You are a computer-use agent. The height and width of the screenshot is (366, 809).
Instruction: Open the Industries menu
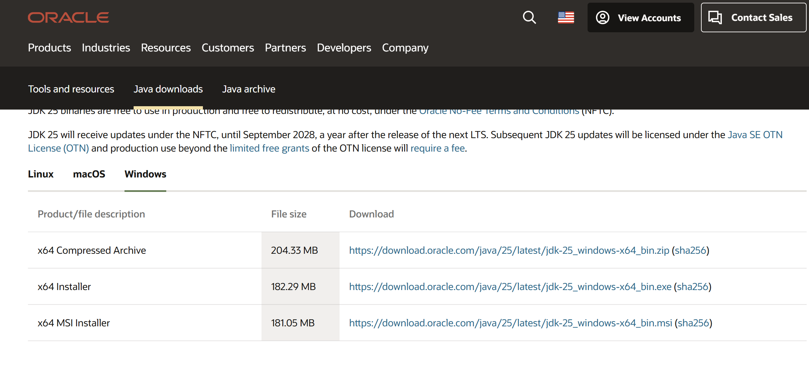[106, 48]
